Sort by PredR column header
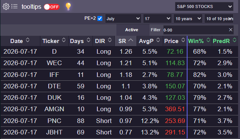Image resolution: width=240 pixels, height=139 pixels. tap(225, 41)
